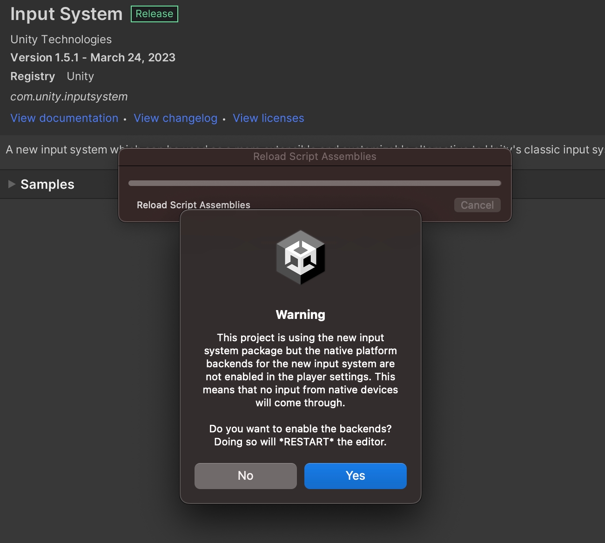Viewport: 605px width, 543px height.
Task: Click the Registry label
Action: pyautogui.click(x=33, y=76)
